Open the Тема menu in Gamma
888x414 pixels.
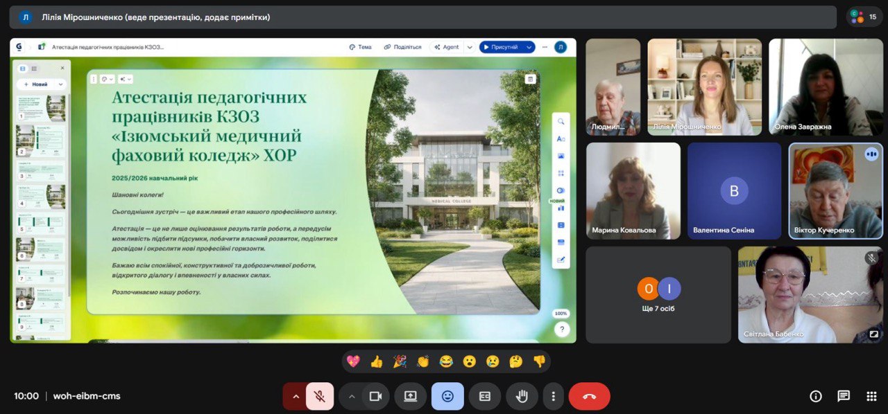coord(360,47)
